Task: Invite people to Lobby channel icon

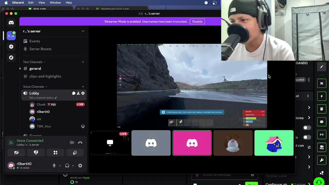Action: pyautogui.click(x=78, y=93)
